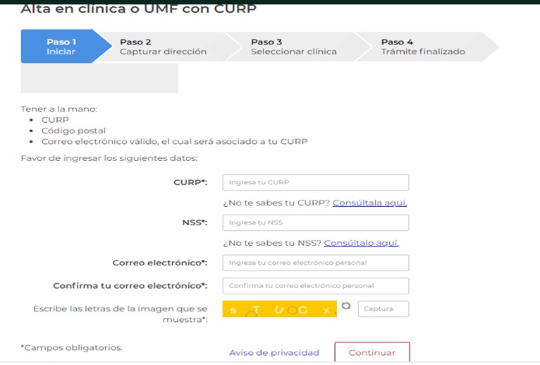Click the 'CURP*:' field label
The height and width of the screenshot is (365, 540).
click(x=190, y=182)
